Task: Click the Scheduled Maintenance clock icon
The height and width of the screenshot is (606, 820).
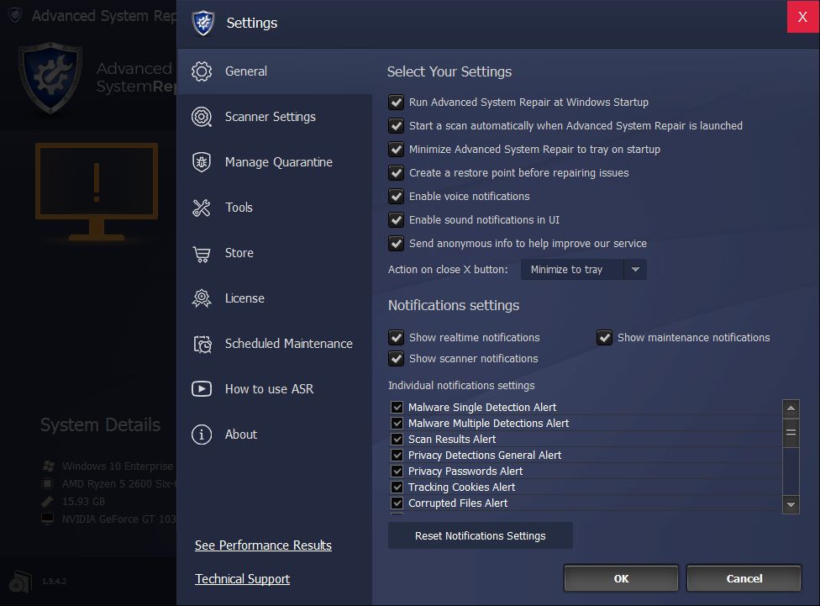Action: point(202,345)
